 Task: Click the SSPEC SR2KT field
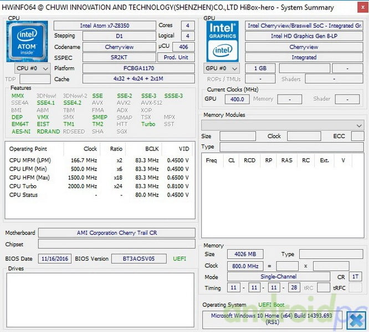119,58
